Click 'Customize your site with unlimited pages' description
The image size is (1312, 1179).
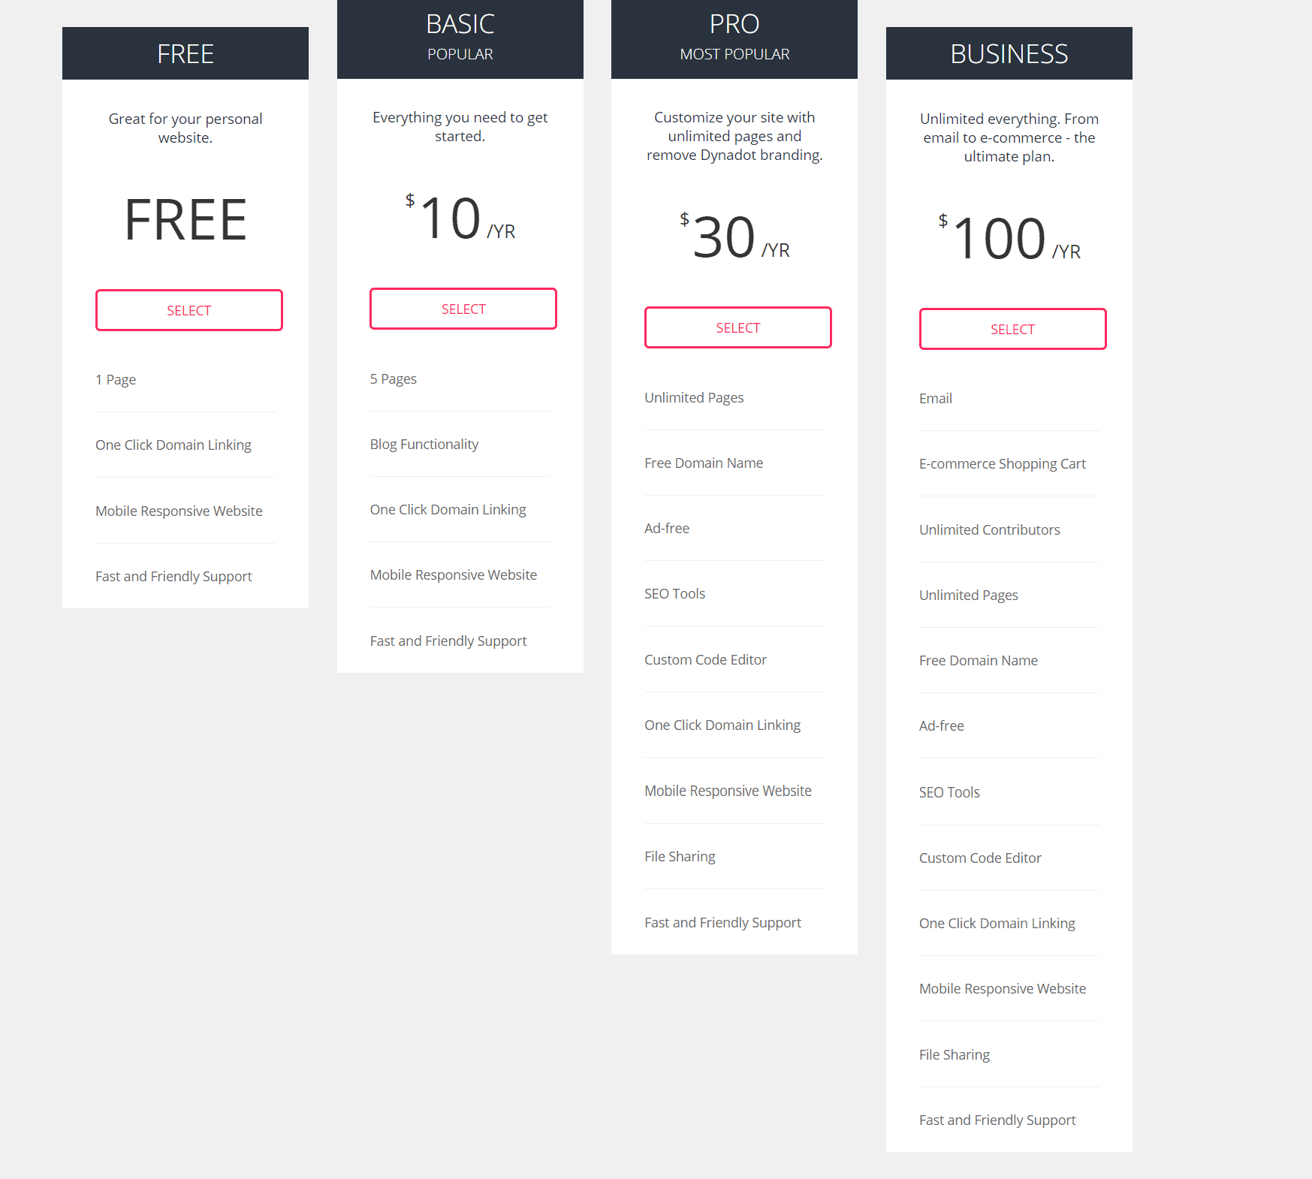coord(734,136)
